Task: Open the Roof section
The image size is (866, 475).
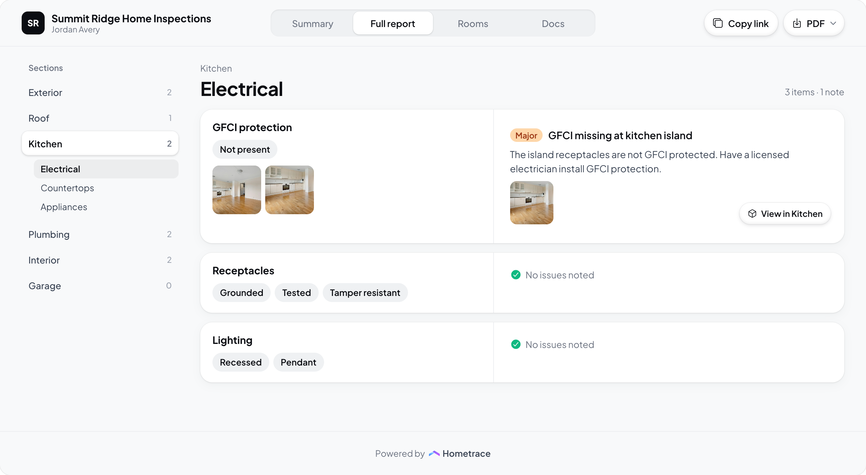Action: pos(100,118)
